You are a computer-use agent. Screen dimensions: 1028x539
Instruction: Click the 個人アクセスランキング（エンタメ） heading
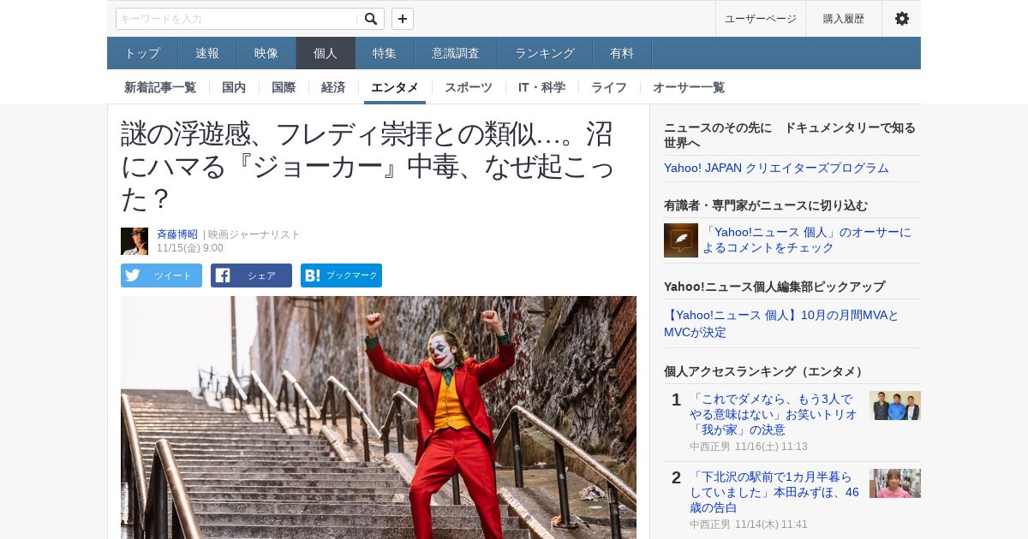766,371
